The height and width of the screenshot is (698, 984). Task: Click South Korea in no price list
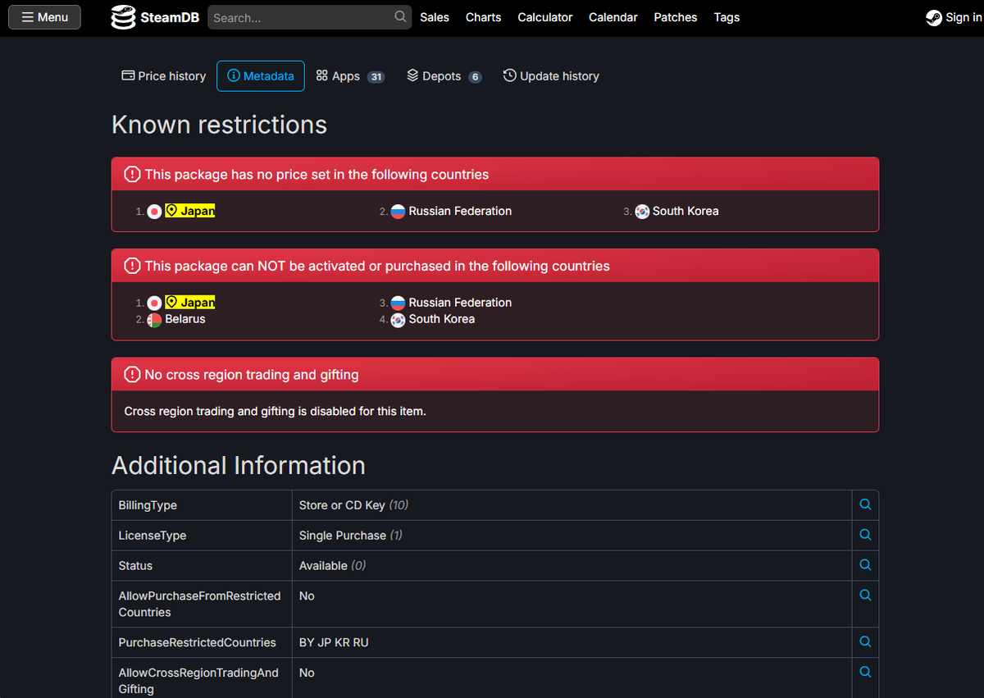686,211
